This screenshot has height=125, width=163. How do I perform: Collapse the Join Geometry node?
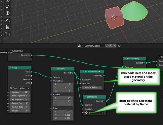[x=126, y=59]
